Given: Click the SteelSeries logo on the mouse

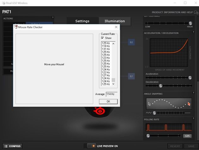Looking at the screenshot, I should tap(99, 111).
